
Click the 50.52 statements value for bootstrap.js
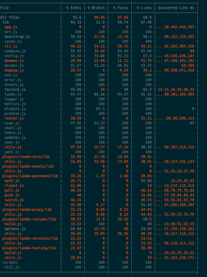coord(76,37)
